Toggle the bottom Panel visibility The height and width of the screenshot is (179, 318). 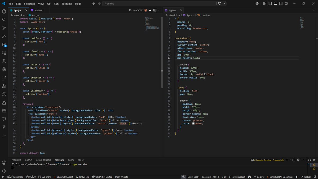pos(275,4)
